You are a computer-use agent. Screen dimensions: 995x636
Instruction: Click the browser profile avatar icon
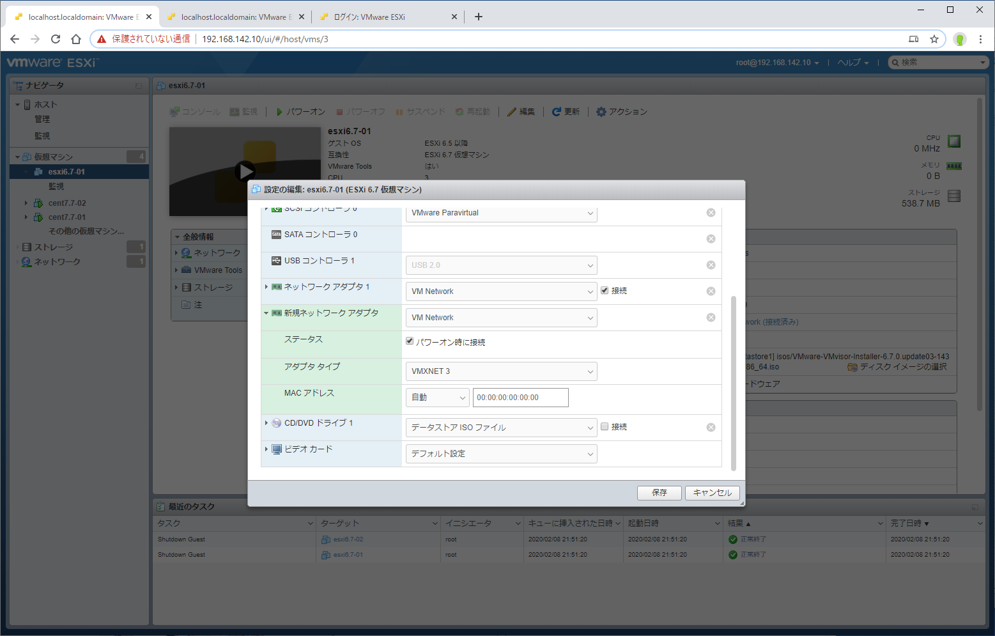960,39
